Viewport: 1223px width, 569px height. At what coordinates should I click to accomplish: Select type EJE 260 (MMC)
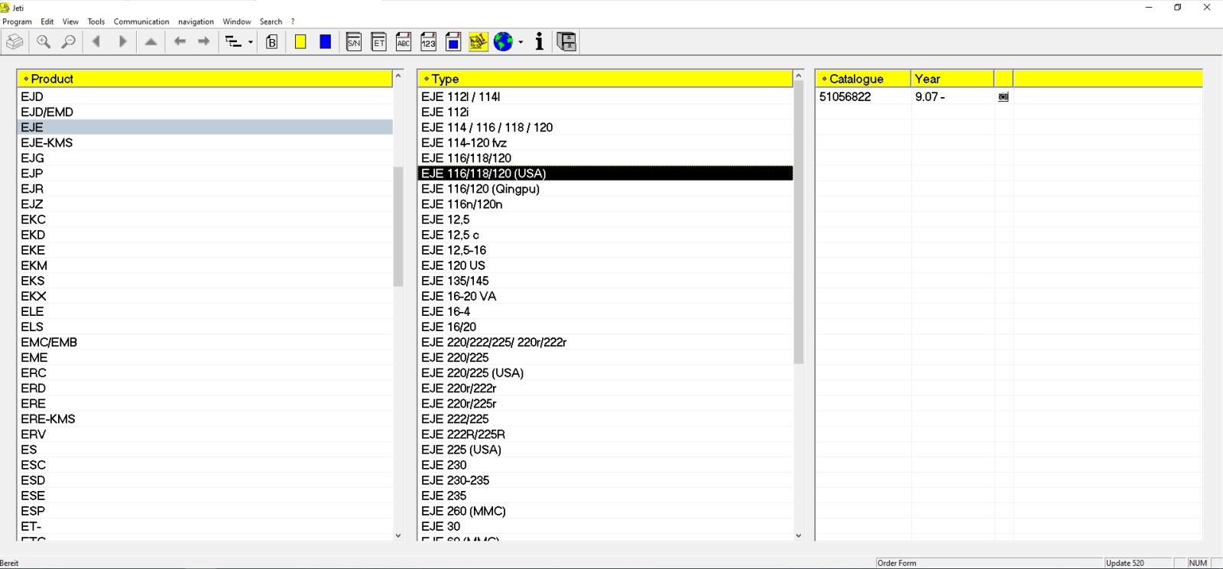(x=605, y=511)
